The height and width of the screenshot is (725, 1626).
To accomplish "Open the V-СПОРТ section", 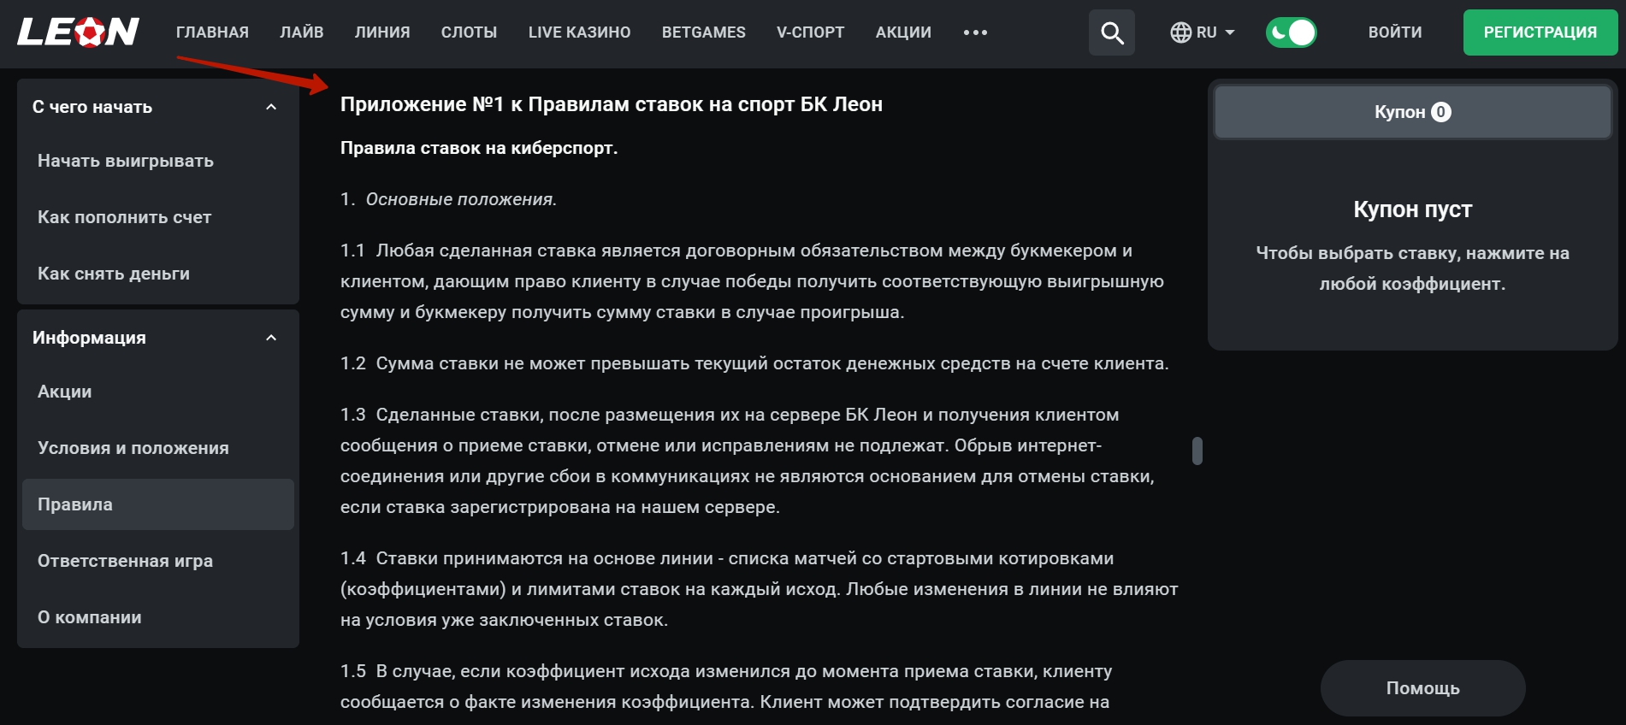I will click(x=810, y=32).
